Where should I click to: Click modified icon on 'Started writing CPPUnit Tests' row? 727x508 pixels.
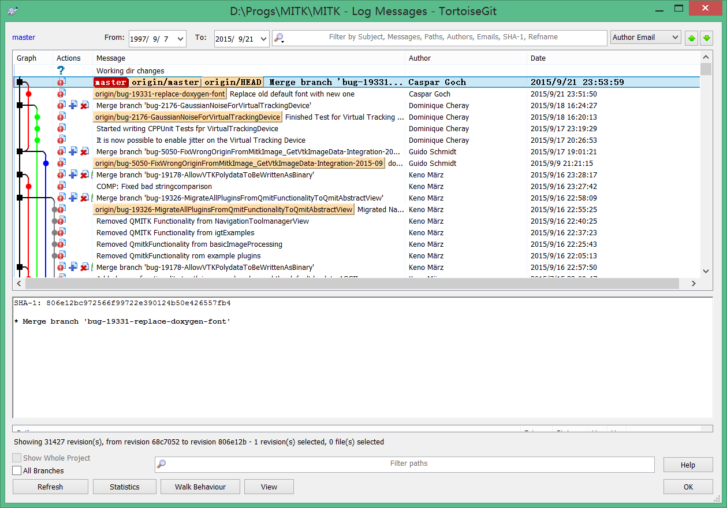[61, 128]
